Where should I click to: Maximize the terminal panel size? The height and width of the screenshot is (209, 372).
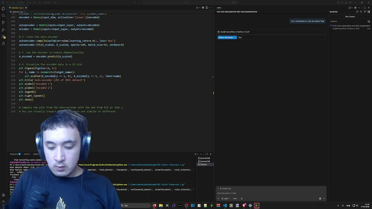click(x=207, y=154)
